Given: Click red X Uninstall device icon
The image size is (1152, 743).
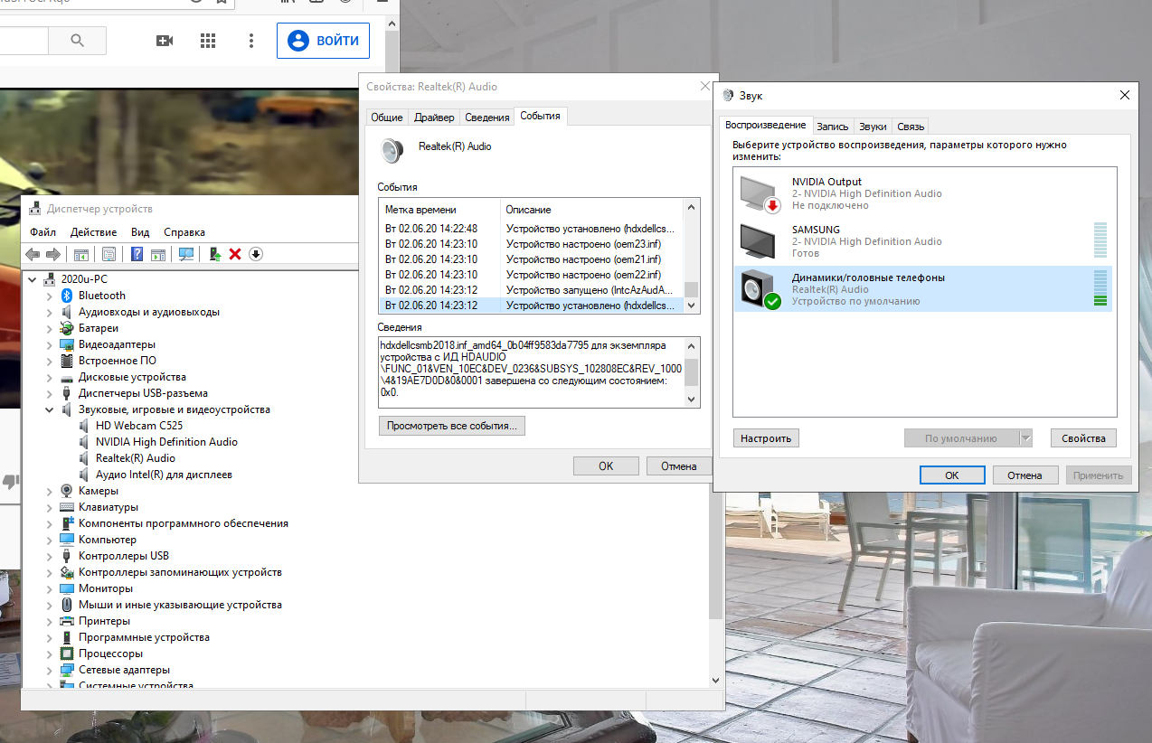Looking at the screenshot, I should click(x=235, y=254).
